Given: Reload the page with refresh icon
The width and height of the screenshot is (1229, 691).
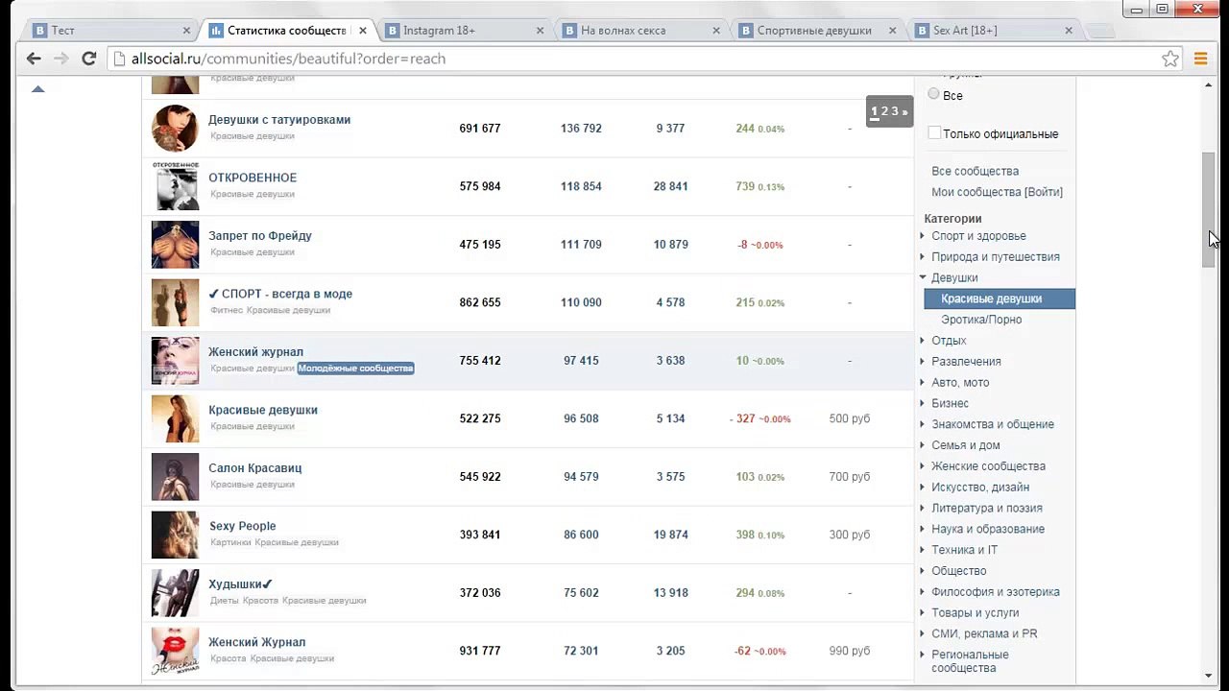Looking at the screenshot, I should (x=88, y=59).
